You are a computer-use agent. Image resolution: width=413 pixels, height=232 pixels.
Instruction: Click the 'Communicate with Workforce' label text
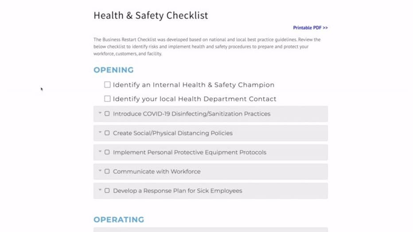point(156,171)
